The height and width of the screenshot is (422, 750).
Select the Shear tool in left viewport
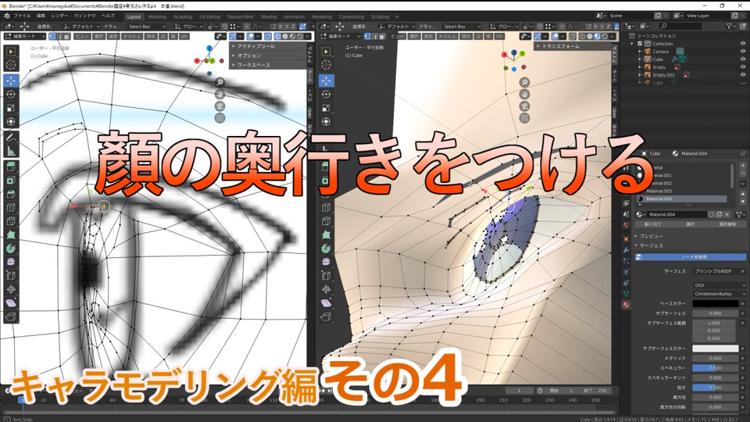(x=11, y=303)
